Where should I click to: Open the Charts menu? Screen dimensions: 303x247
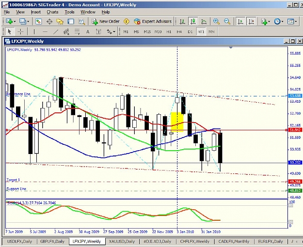coord(52,12)
